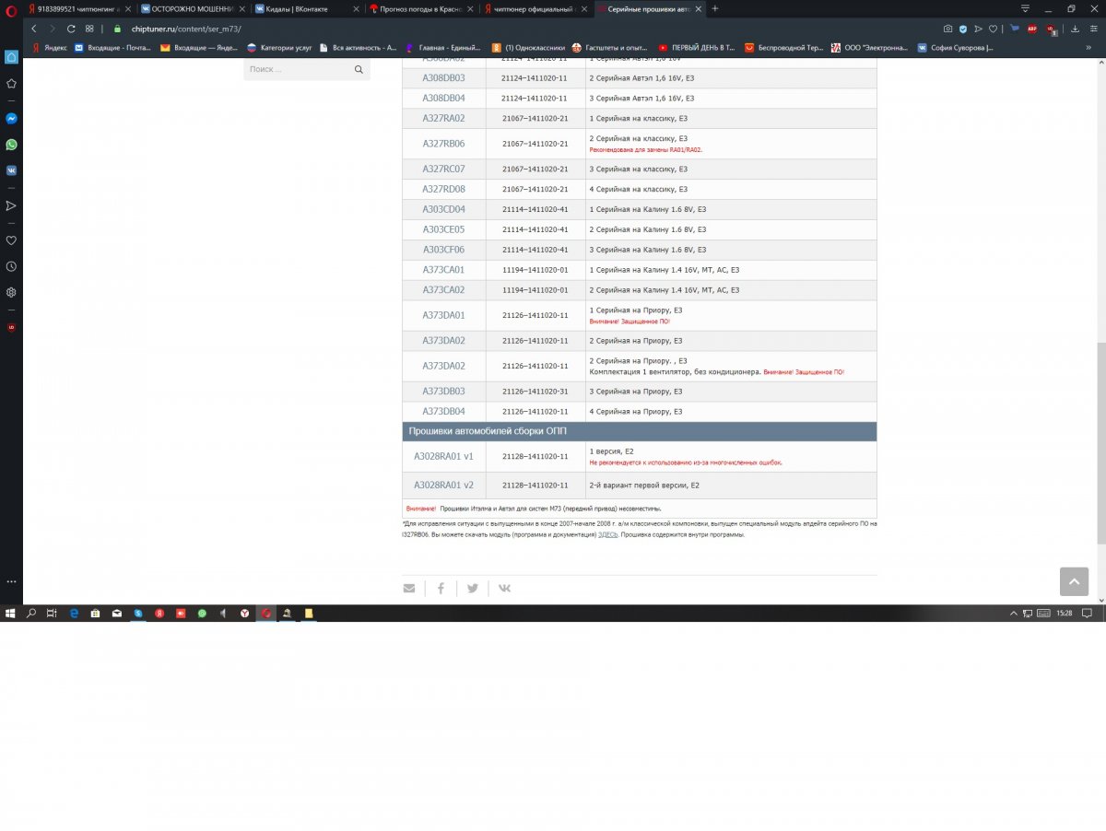Reload the chiptuner page
The width and height of the screenshot is (1106, 831).
coord(71,29)
